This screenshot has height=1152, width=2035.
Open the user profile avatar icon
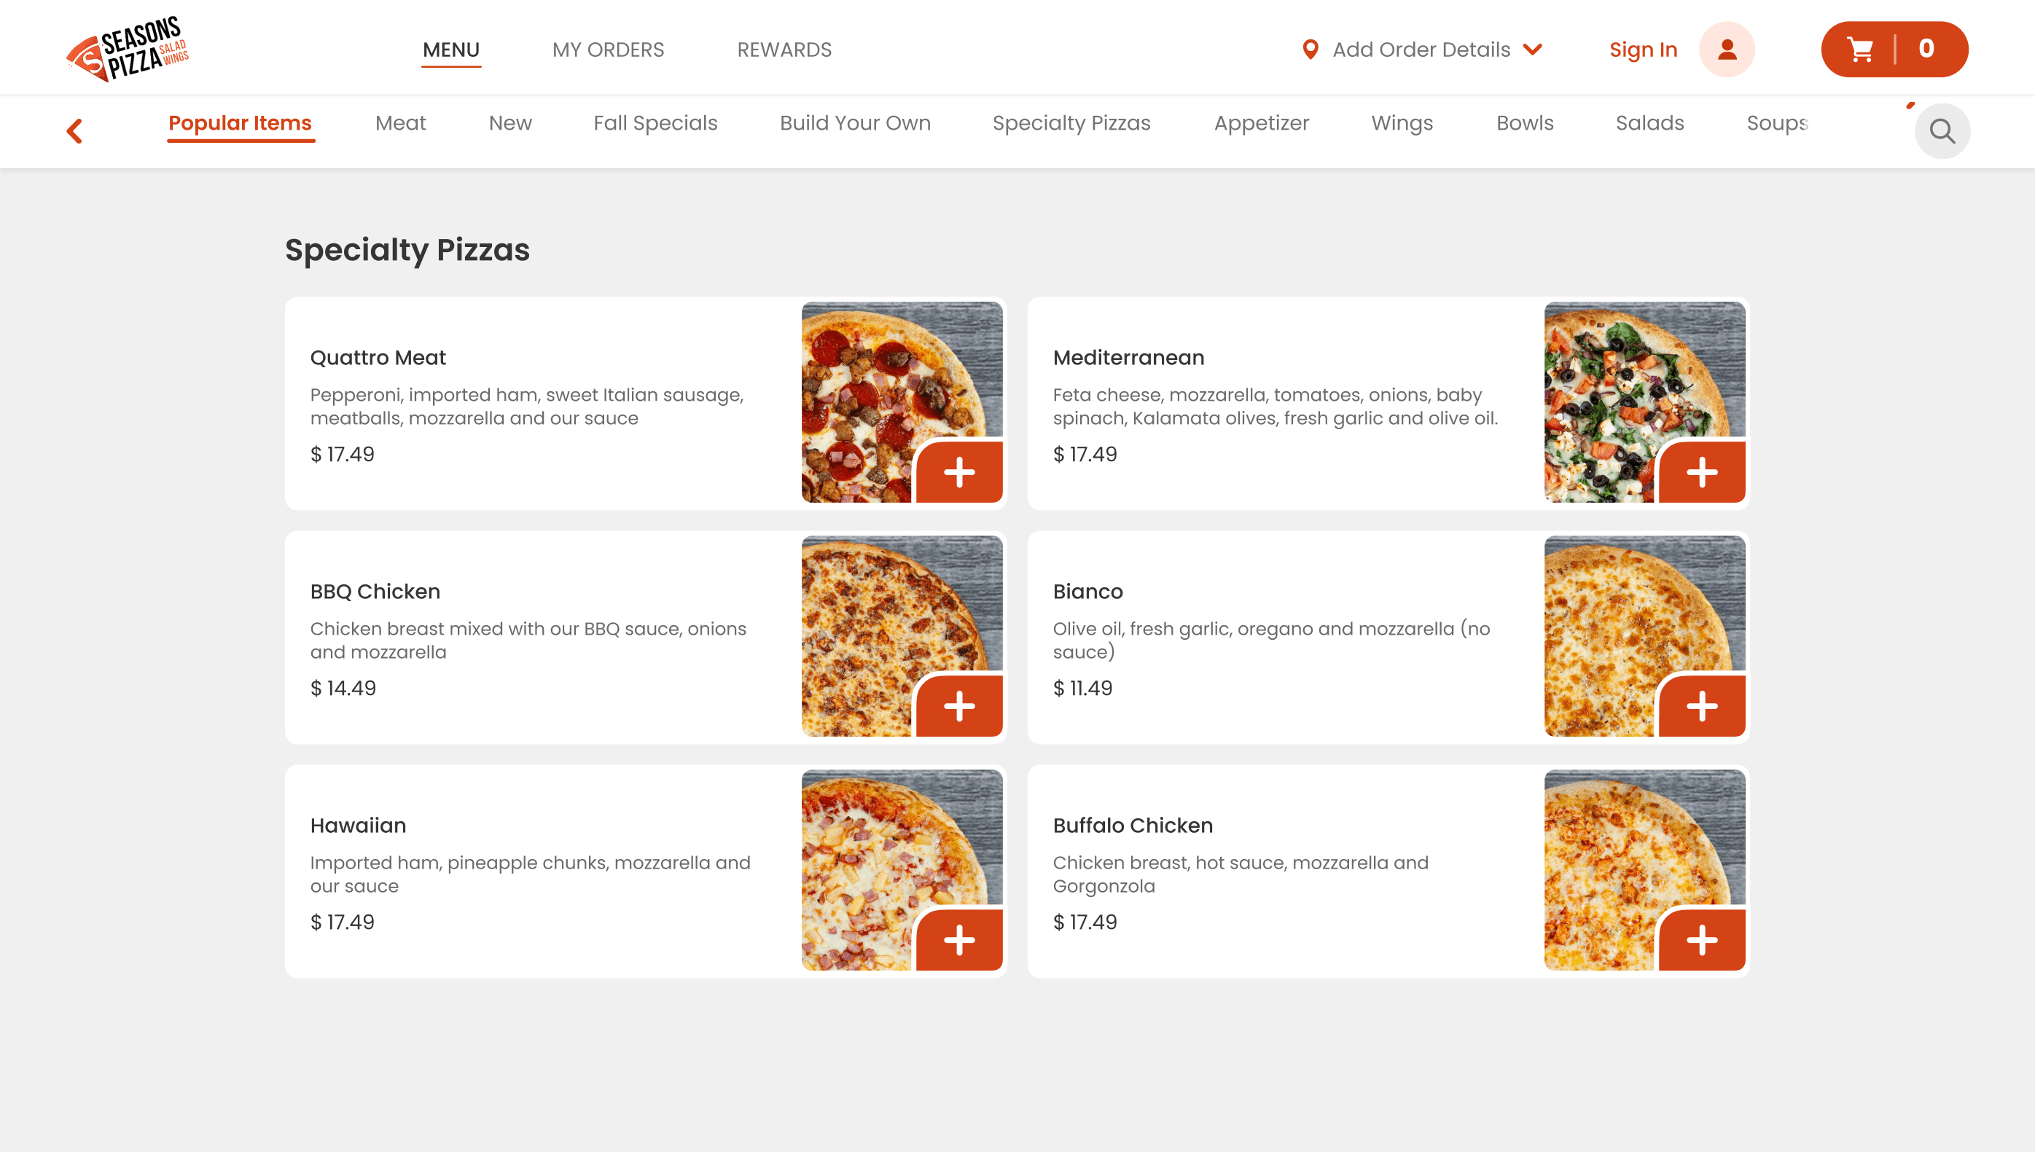pyautogui.click(x=1727, y=49)
